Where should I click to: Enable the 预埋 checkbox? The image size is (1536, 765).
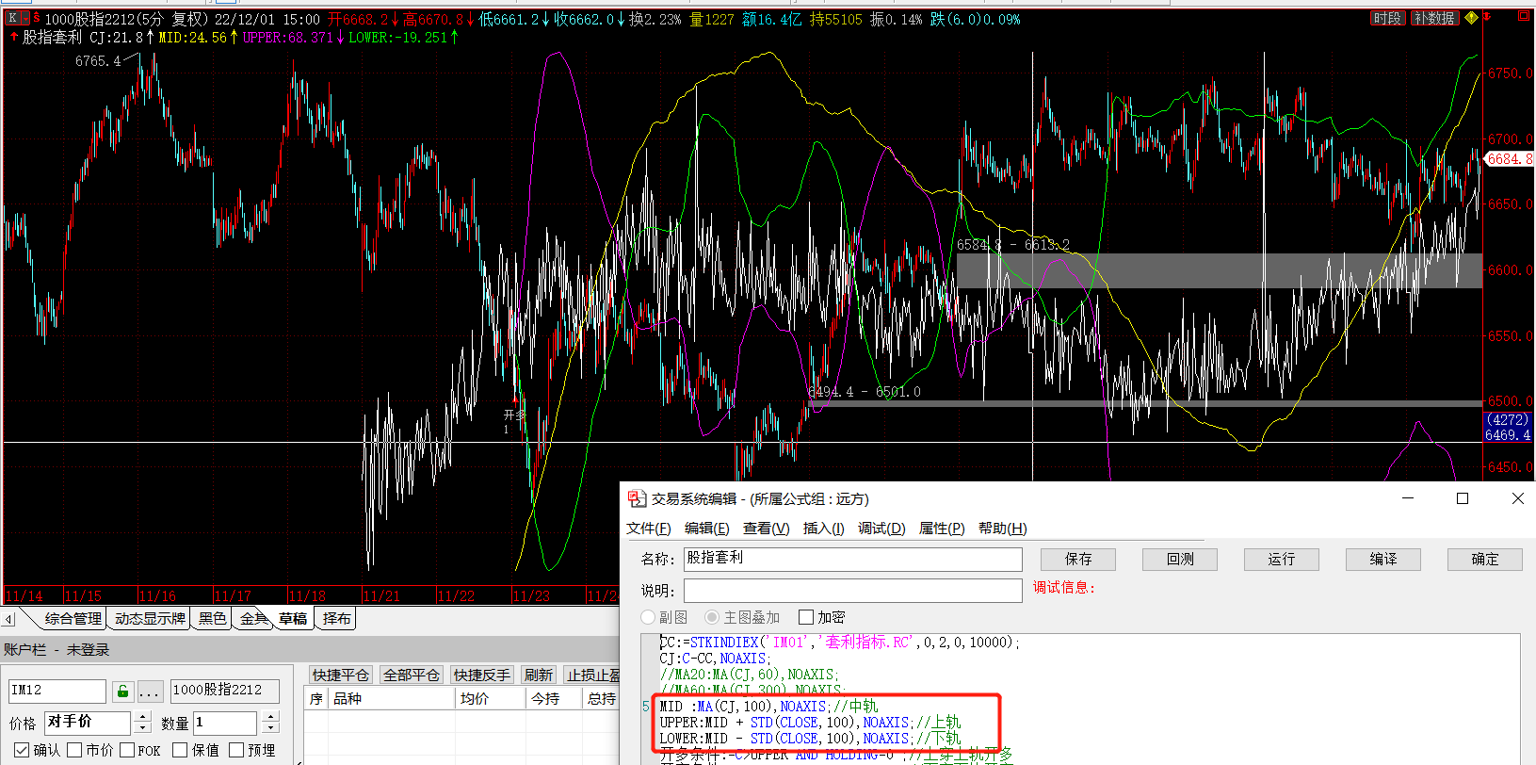(236, 750)
